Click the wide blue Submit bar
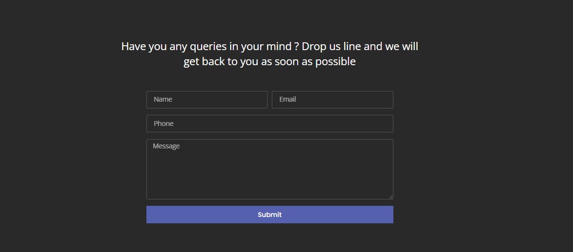Viewport: 573px width, 252px height. click(270, 215)
